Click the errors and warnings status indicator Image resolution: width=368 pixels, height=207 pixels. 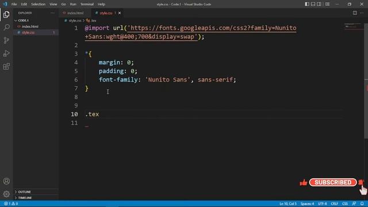11,204
